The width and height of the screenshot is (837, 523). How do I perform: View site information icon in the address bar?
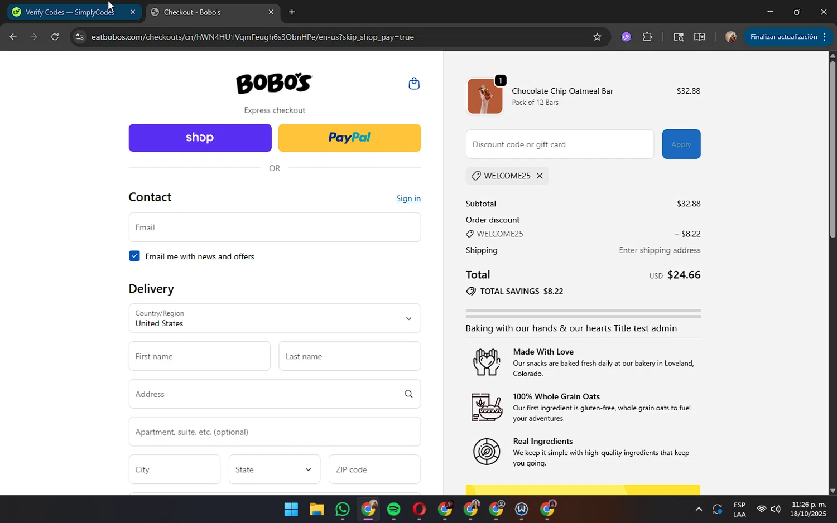tap(80, 37)
